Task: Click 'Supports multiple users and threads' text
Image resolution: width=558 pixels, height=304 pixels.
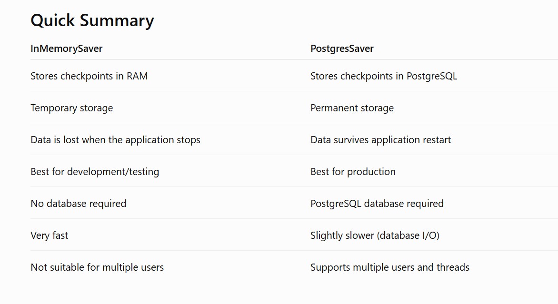Action: click(389, 267)
